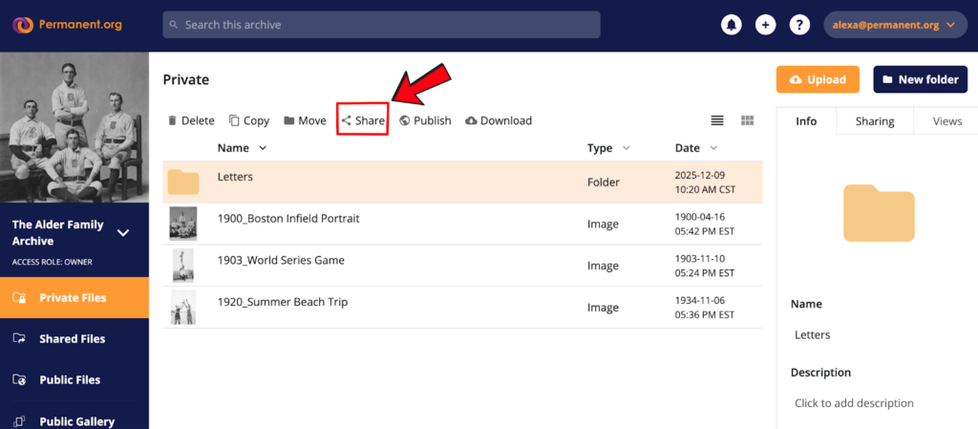Viewport: 978px width, 429px height.
Task: Delete the selected Letters folder
Action: tap(191, 120)
